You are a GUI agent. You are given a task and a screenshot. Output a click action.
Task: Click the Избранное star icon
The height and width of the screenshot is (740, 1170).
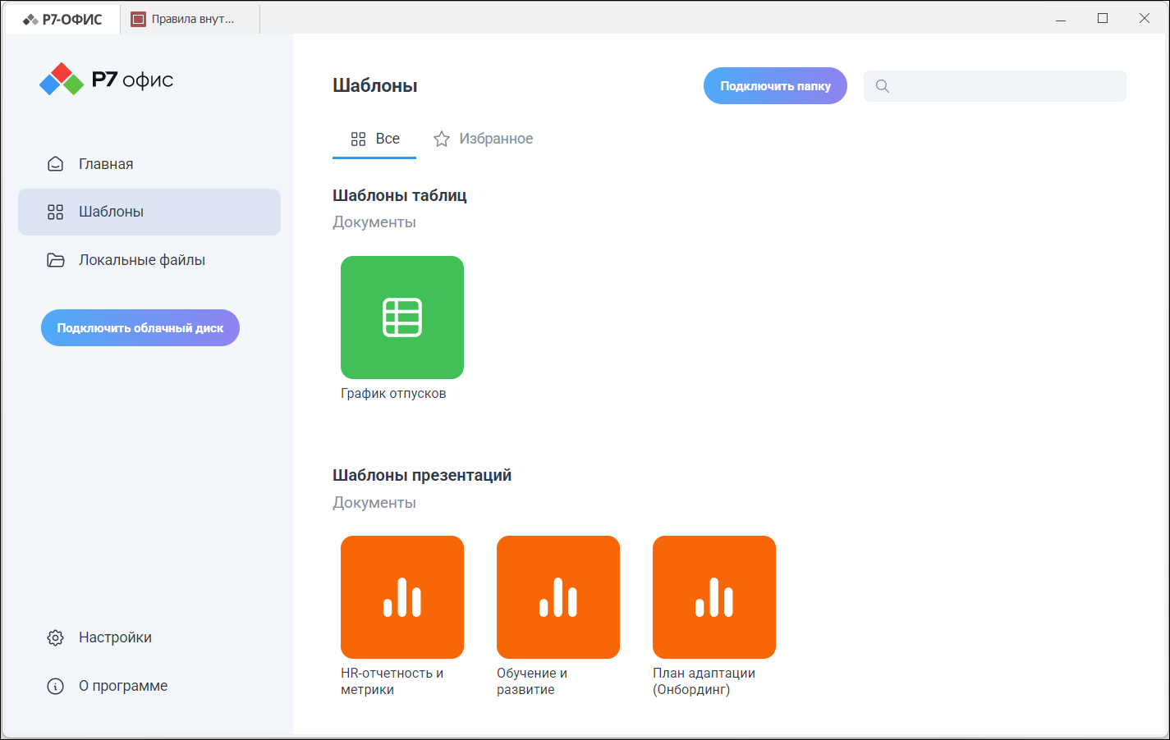442,139
